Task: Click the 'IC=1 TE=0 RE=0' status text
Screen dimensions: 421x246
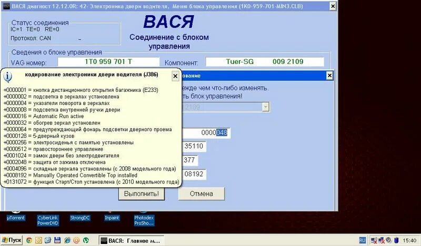Action: click(x=35, y=29)
